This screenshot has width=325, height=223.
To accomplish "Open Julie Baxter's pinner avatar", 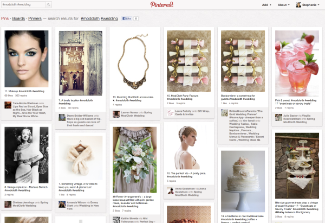I will point(278,117).
